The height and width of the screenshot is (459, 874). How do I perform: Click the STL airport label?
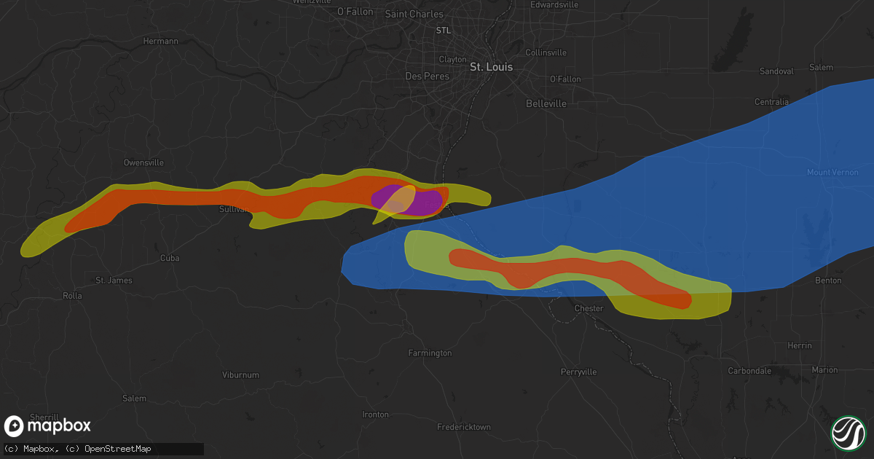point(443,31)
